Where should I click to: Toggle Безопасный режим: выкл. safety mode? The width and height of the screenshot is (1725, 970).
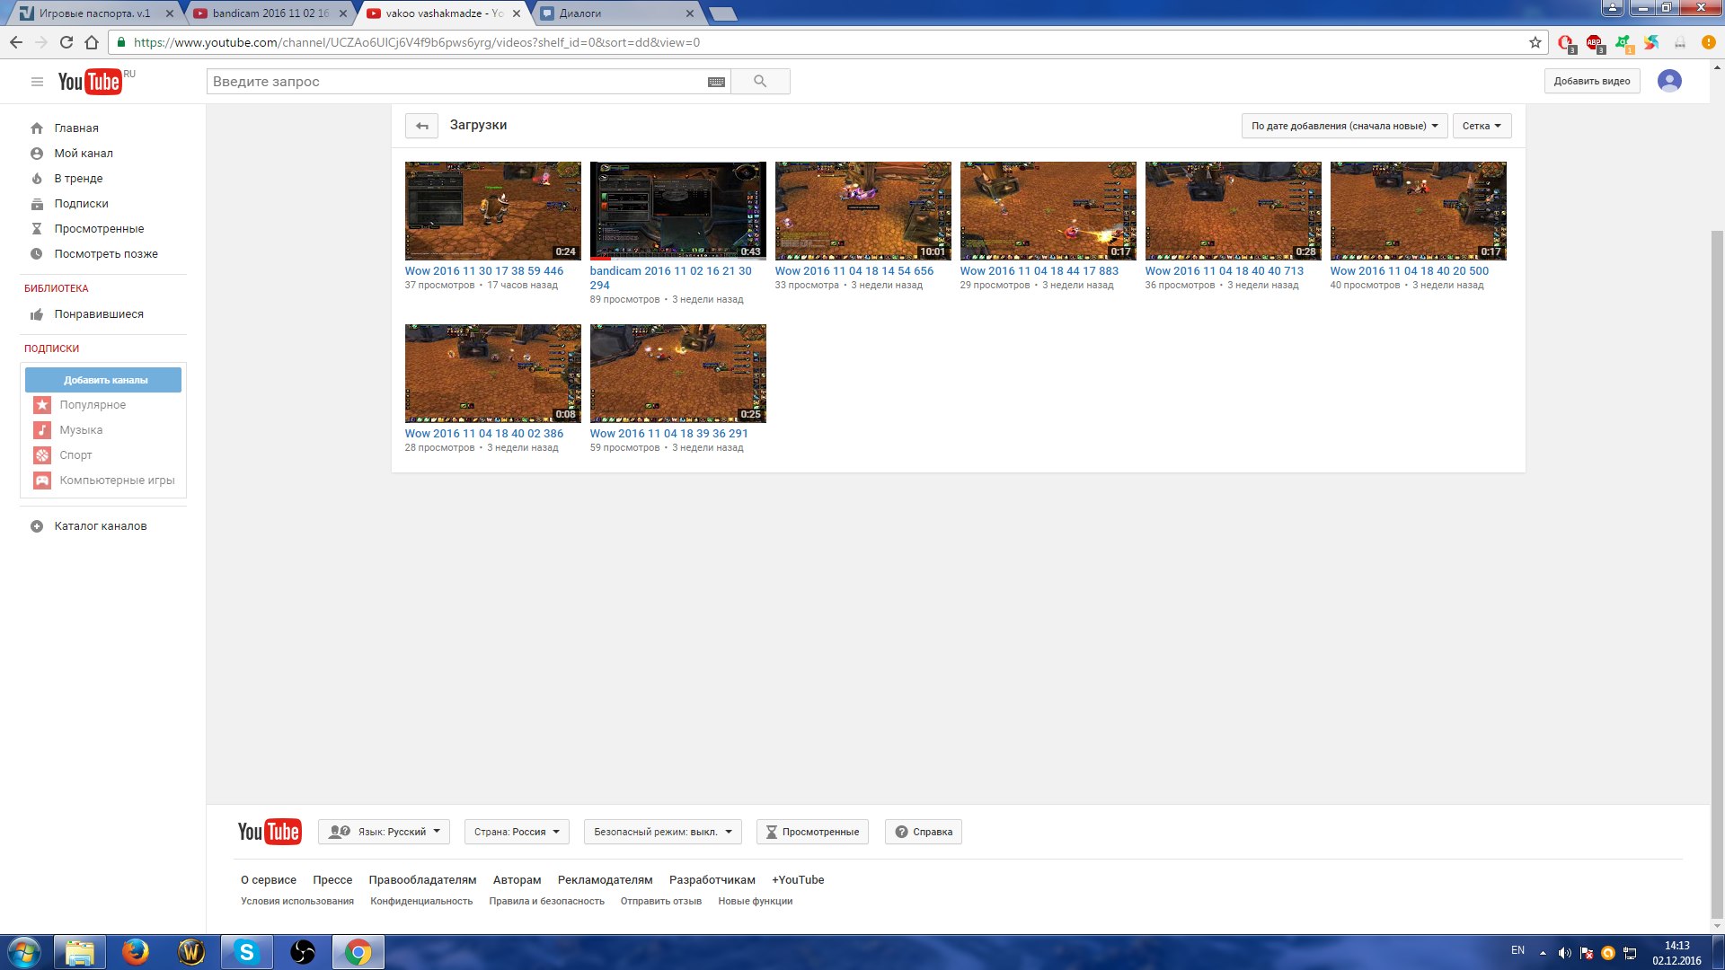pyautogui.click(x=662, y=832)
